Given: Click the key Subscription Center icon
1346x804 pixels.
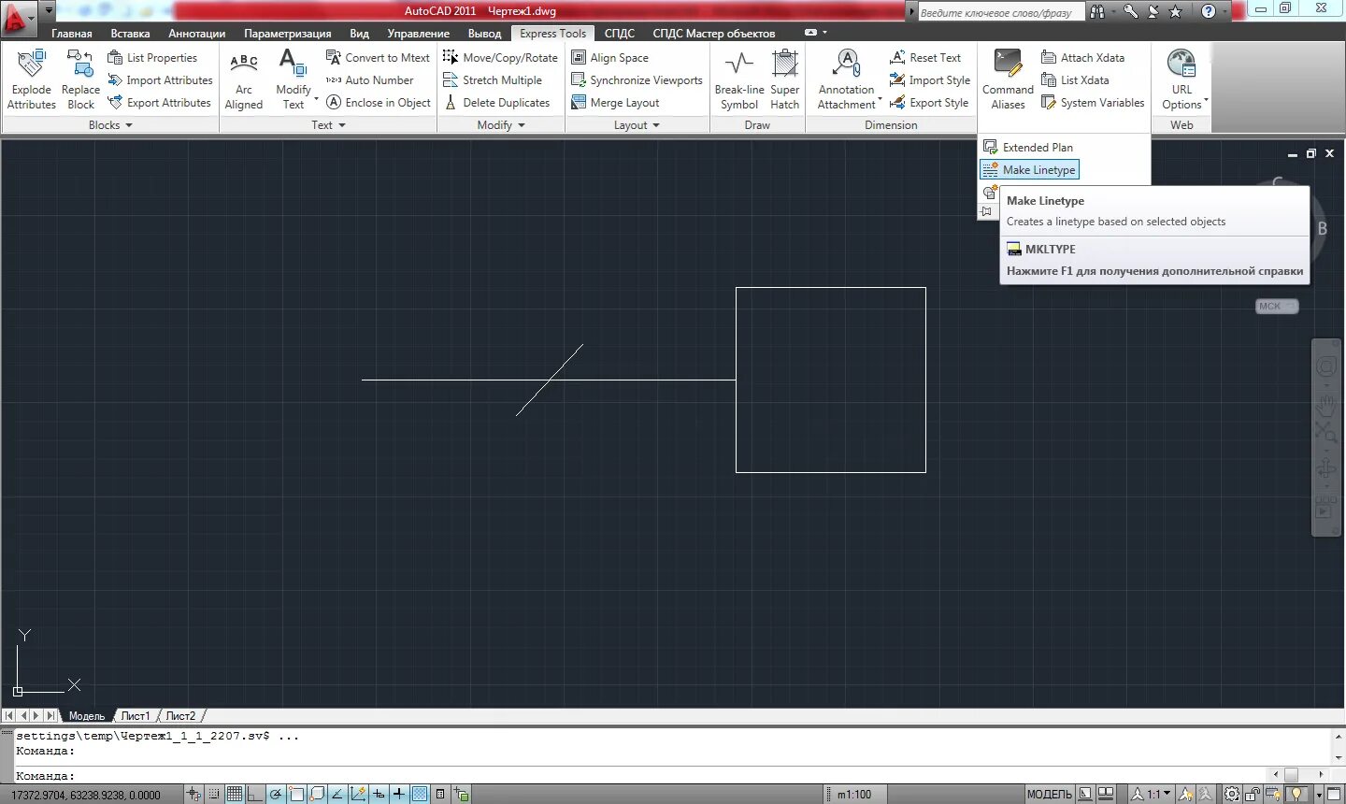Looking at the screenshot, I should [x=1130, y=11].
